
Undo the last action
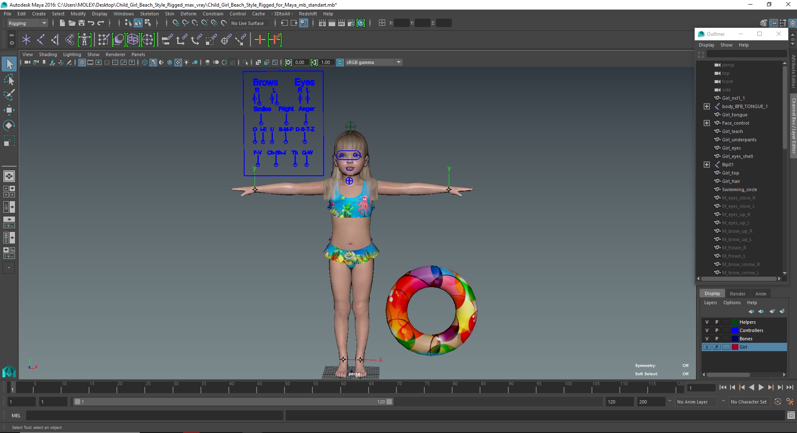click(x=91, y=23)
